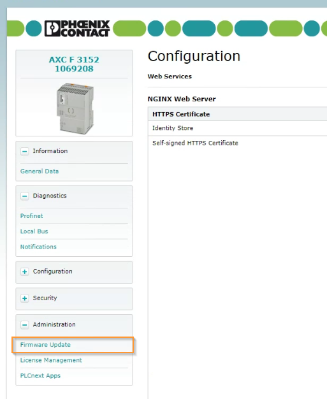
Task: Open General Data page
Action: click(40, 171)
